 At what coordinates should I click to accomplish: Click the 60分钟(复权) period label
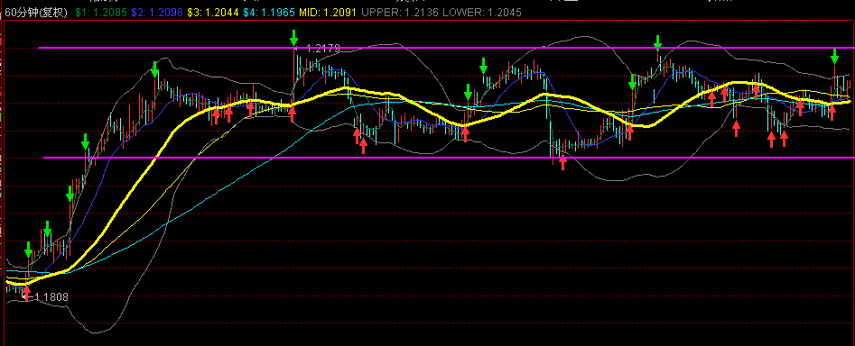point(35,12)
